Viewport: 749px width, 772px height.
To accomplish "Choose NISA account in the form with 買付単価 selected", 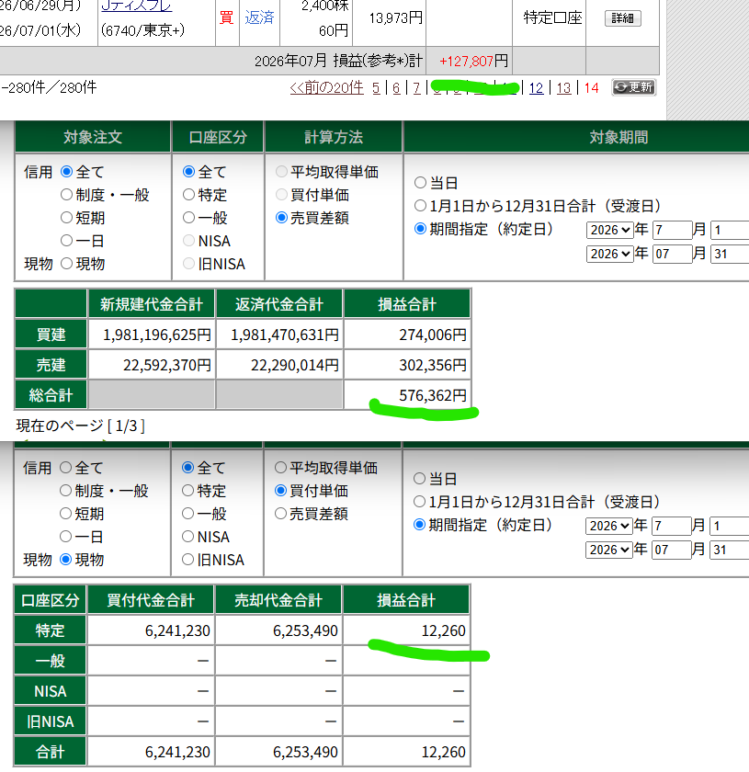I will (x=187, y=537).
